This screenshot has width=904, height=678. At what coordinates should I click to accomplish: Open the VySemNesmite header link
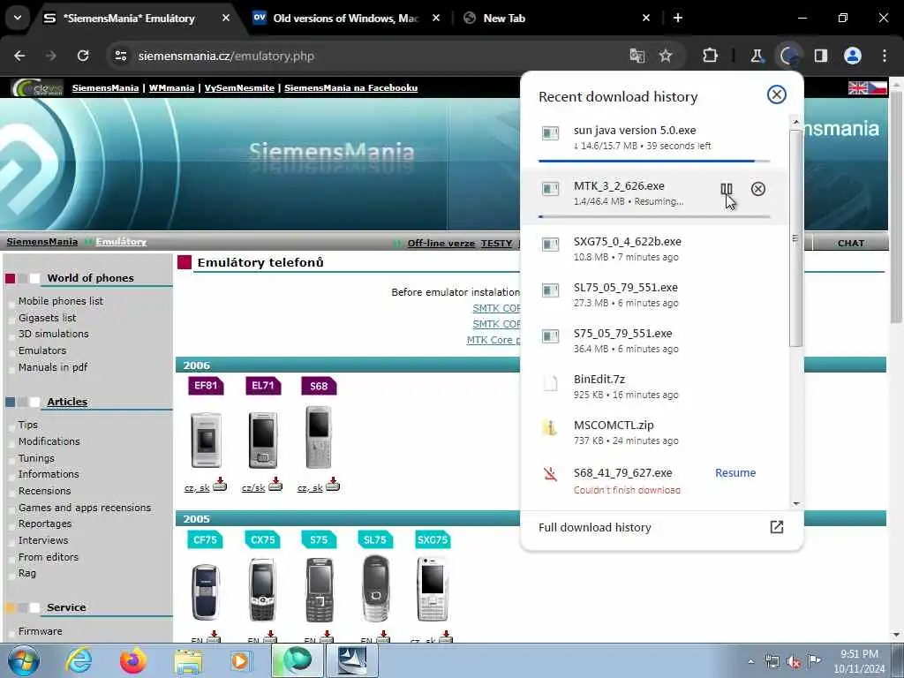pos(239,87)
